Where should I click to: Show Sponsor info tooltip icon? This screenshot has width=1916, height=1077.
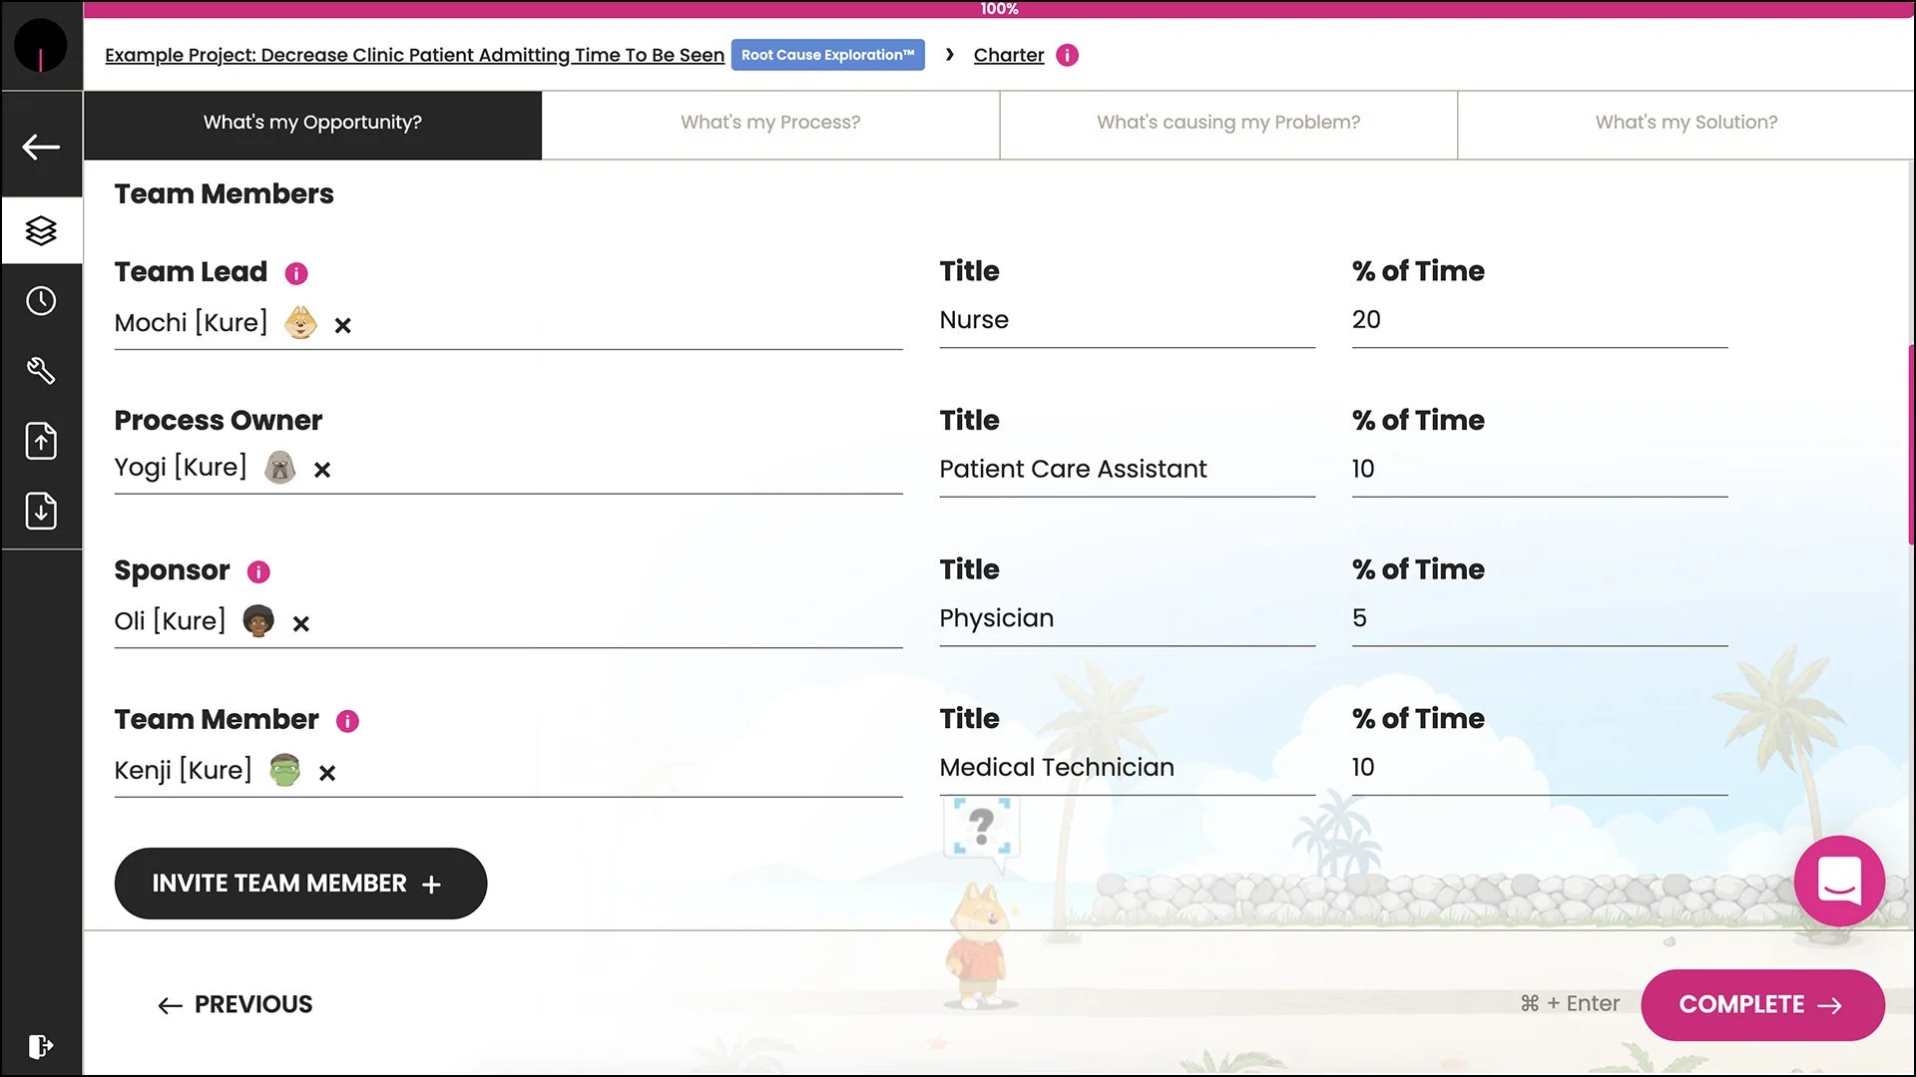tap(258, 571)
